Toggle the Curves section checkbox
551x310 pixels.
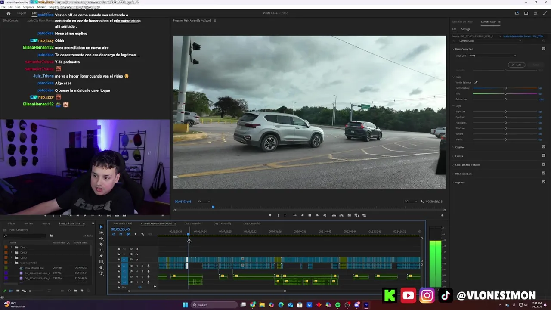tap(543, 156)
